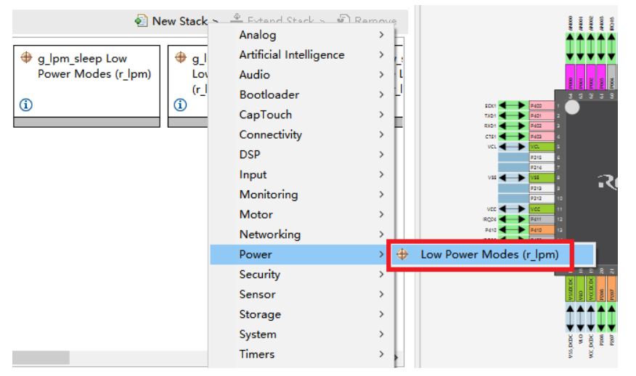Click the TXD1 pin direction arrow
The image size is (636, 376).
[512, 115]
